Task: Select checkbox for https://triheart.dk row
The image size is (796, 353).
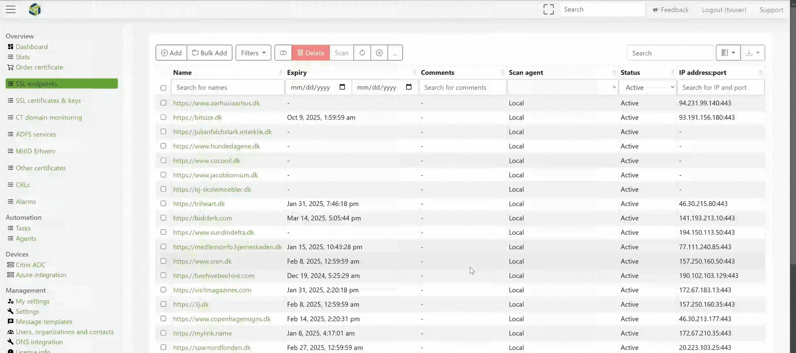Action: point(163,204)
